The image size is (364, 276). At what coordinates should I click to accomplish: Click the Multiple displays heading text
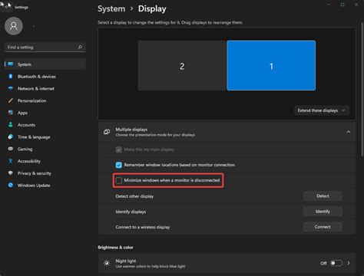coord(131,130)
